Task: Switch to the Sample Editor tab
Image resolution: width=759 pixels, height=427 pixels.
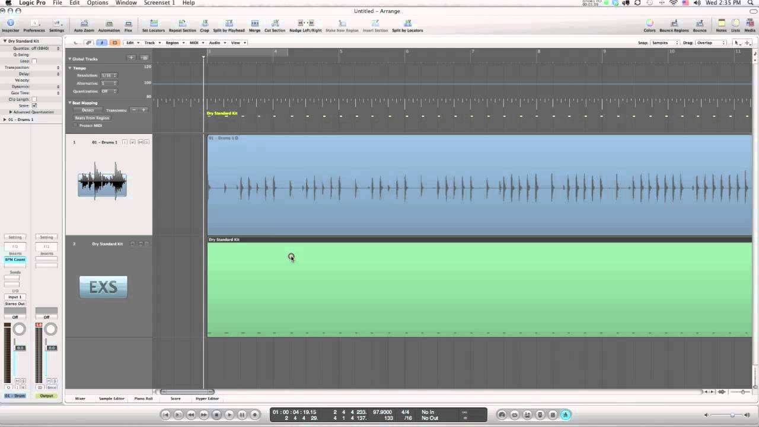Action: point(111,399)
